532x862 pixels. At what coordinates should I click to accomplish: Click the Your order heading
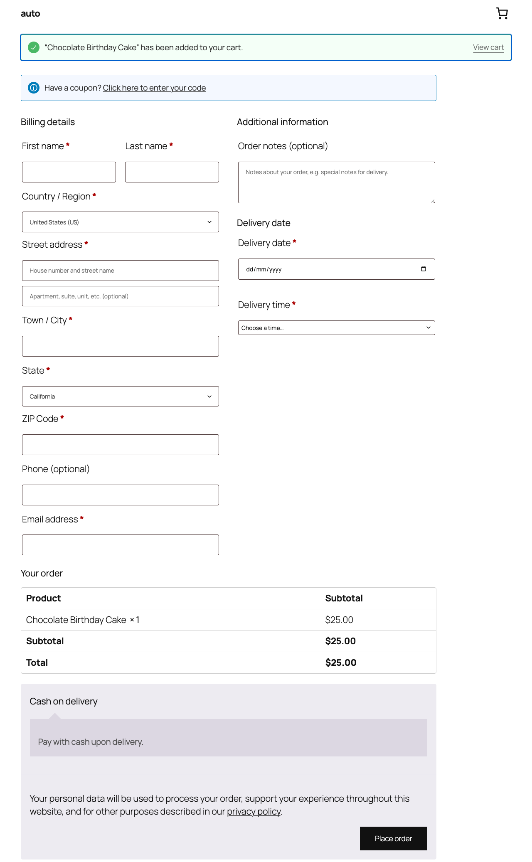[x=42, y=573]
